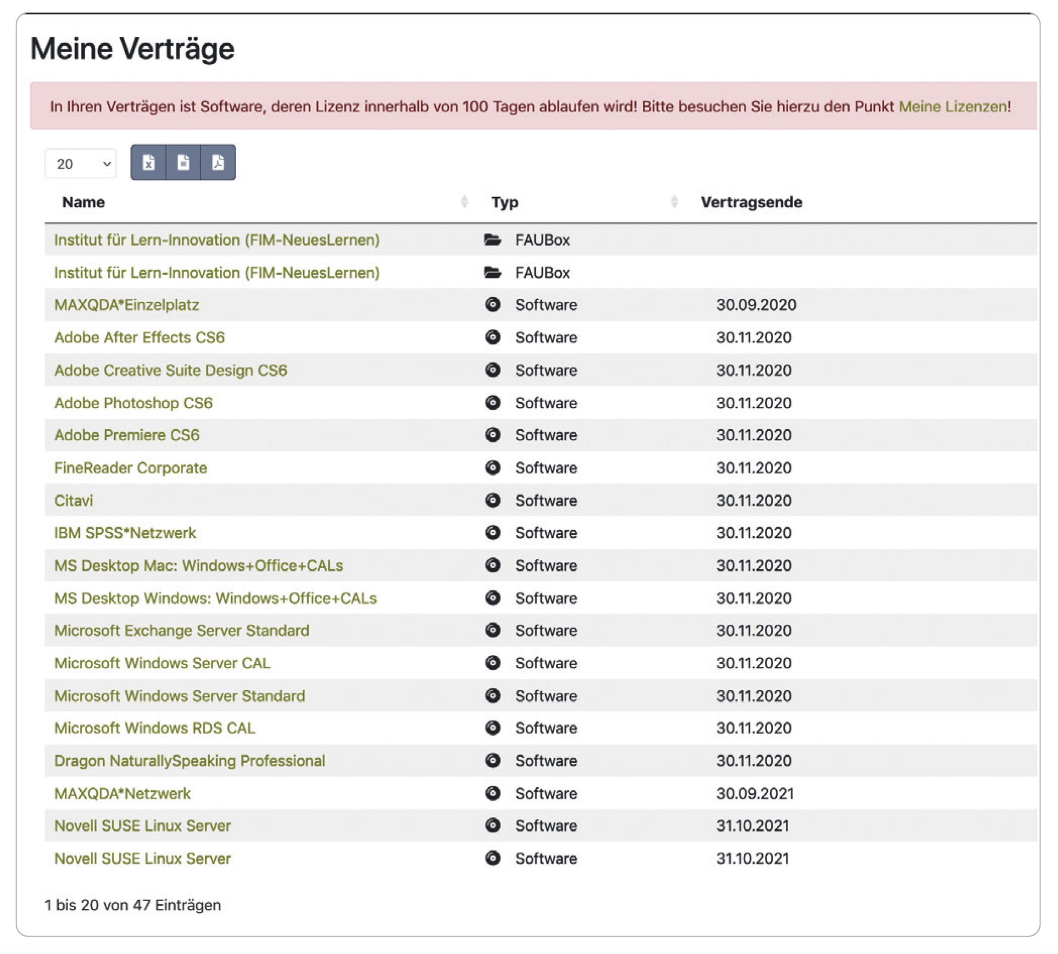Open MS Desktop Mac: Windows+Office+CALs link
The image size is (1058, 954).
tap(198, 566)
